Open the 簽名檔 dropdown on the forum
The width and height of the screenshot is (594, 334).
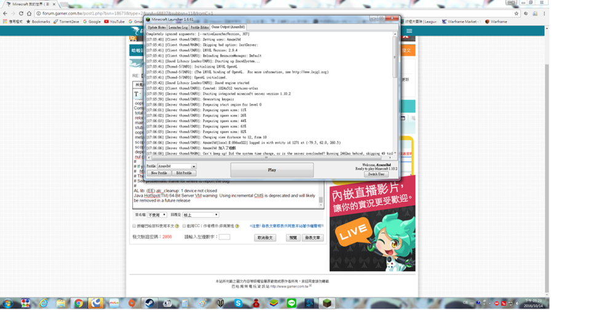coord(157,215)
